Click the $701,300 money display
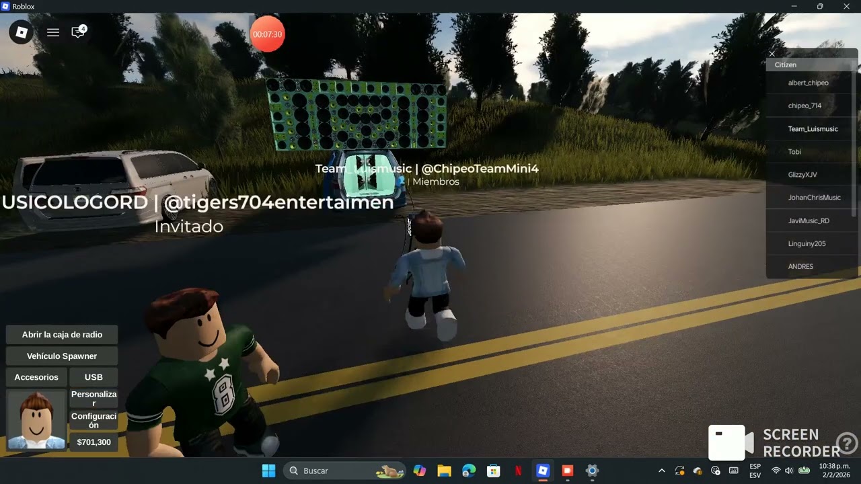Screen dimensions: 861x484 tap(93, 442)
